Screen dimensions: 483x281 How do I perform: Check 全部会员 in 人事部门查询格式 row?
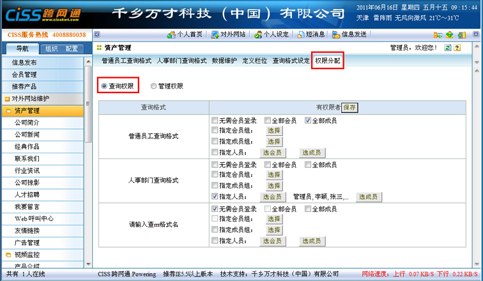(x=268, y=165)
